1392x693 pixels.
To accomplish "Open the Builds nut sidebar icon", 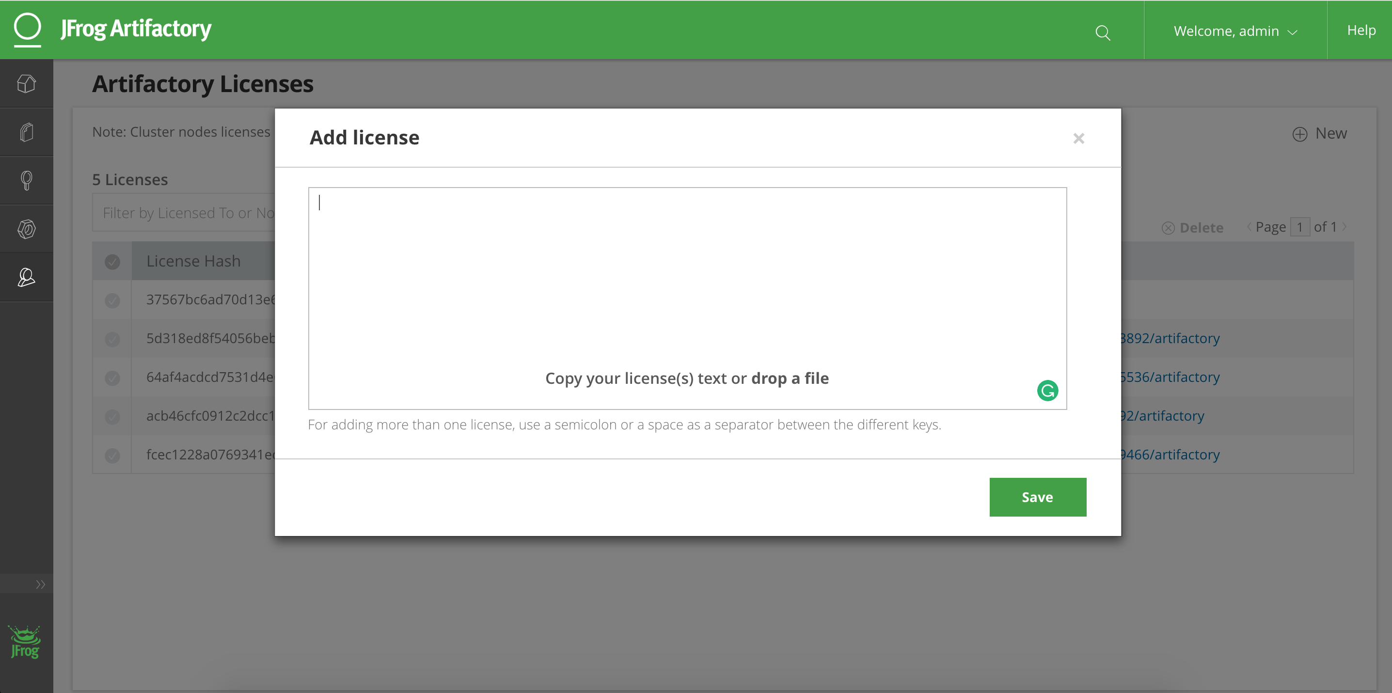I will [27, 229].
